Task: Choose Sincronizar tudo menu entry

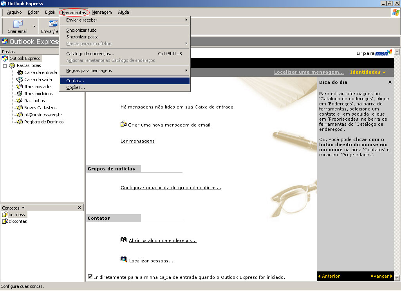Action: 125,30
